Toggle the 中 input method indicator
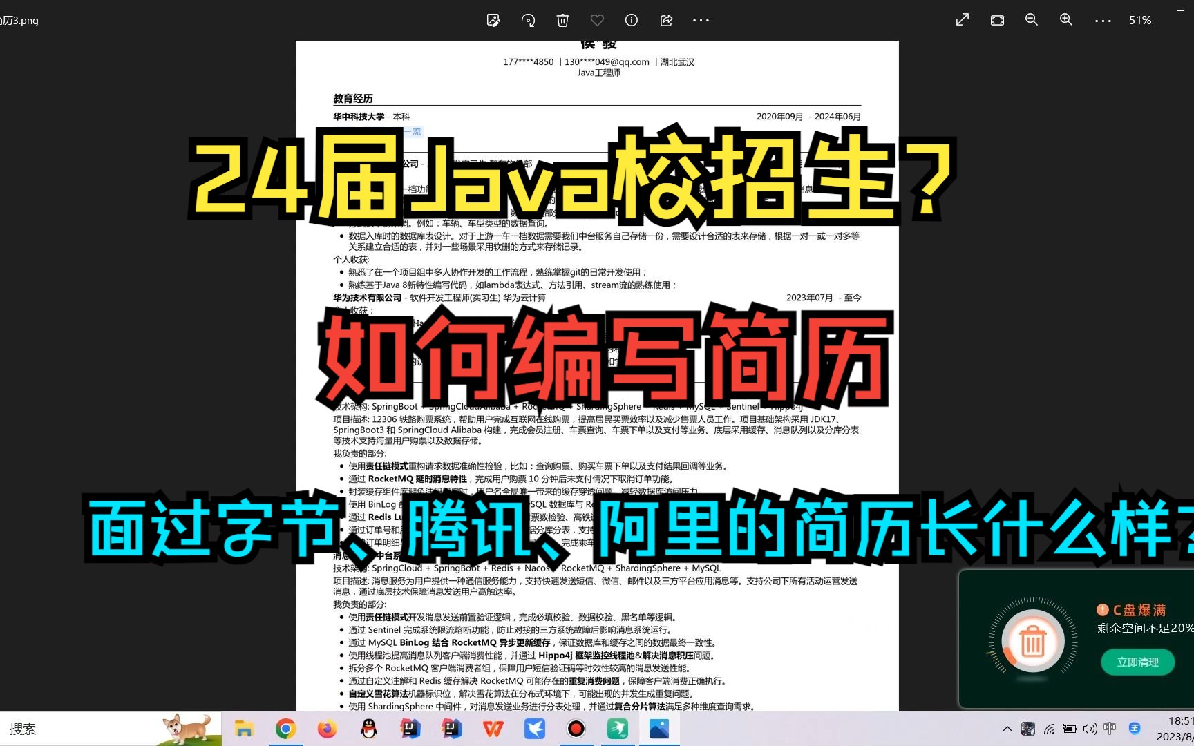 pos(1110,729)
